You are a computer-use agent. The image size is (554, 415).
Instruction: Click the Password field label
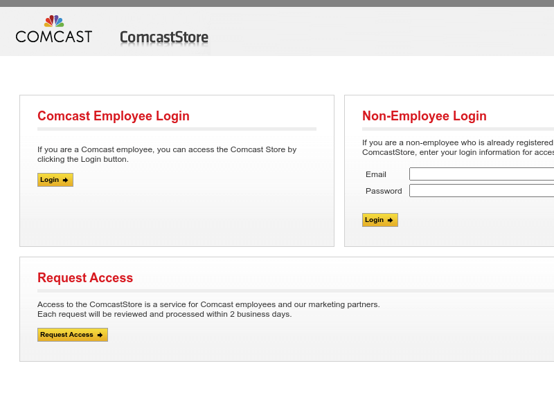point(384,191)
